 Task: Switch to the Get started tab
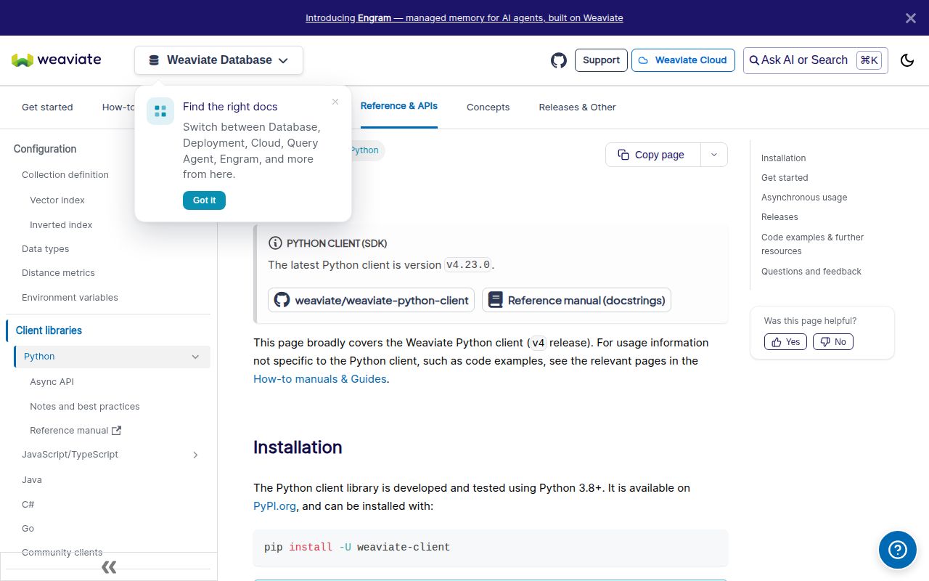pos(47,107)
